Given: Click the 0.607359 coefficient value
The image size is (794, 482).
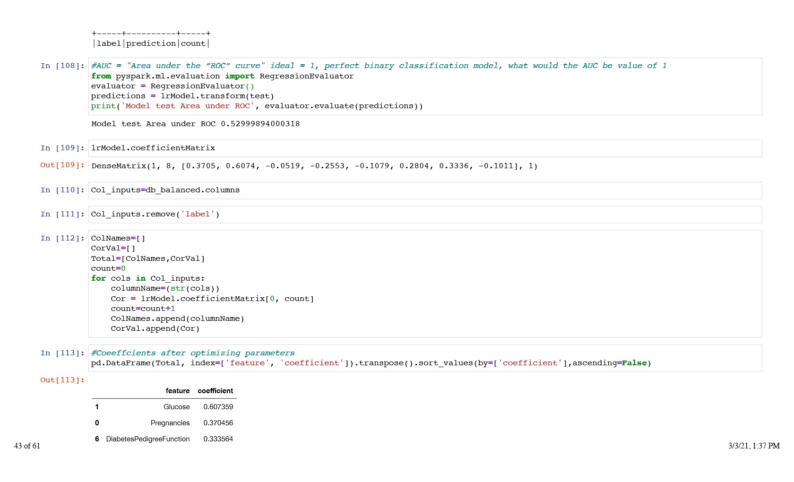Looking at the screenshot, I should pyautogui.click(x=218, y=407).
